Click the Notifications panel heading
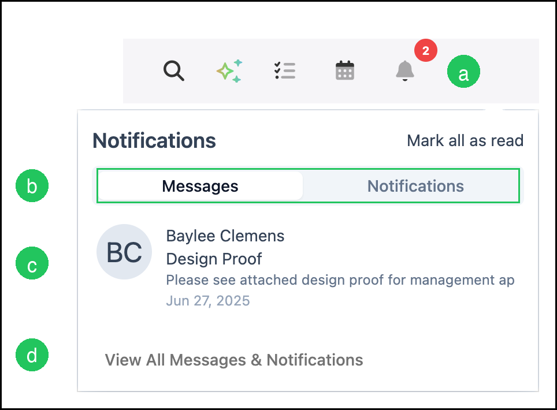557x410 pixels. click(154, 140)
